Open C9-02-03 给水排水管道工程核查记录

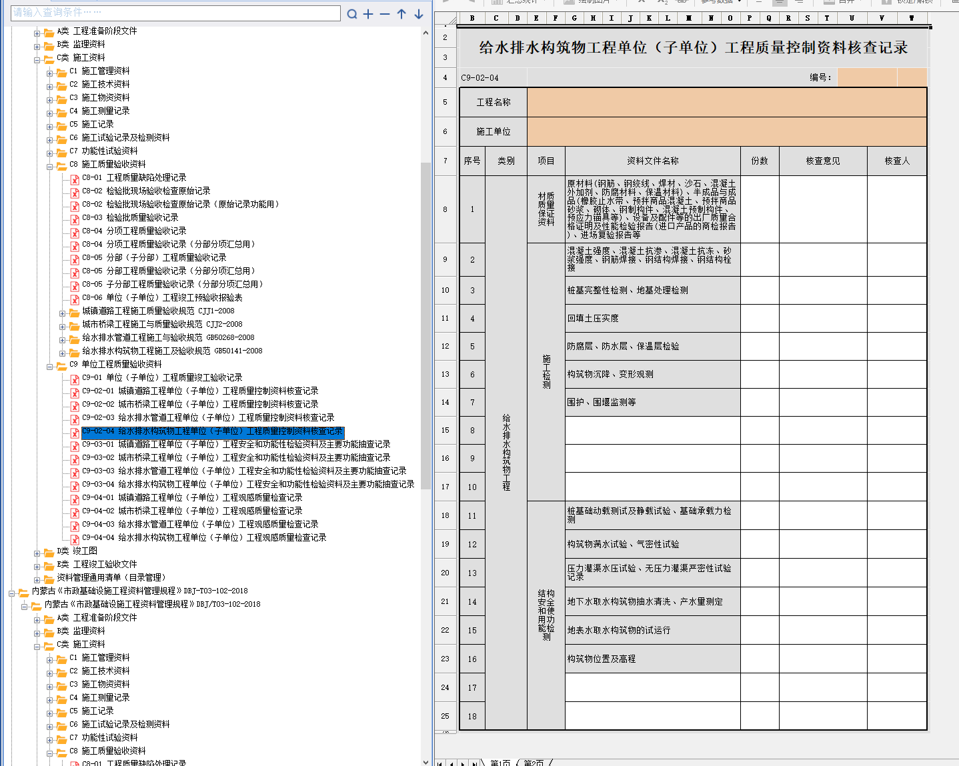(x=208, y=417)
